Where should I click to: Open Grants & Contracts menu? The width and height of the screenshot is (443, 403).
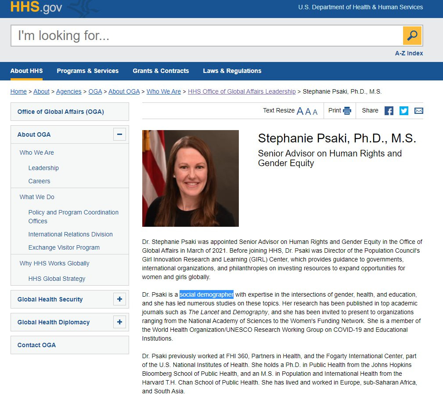point(161,71)
